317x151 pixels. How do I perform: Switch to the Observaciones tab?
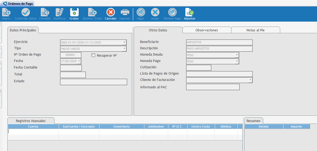coord(207,30)
